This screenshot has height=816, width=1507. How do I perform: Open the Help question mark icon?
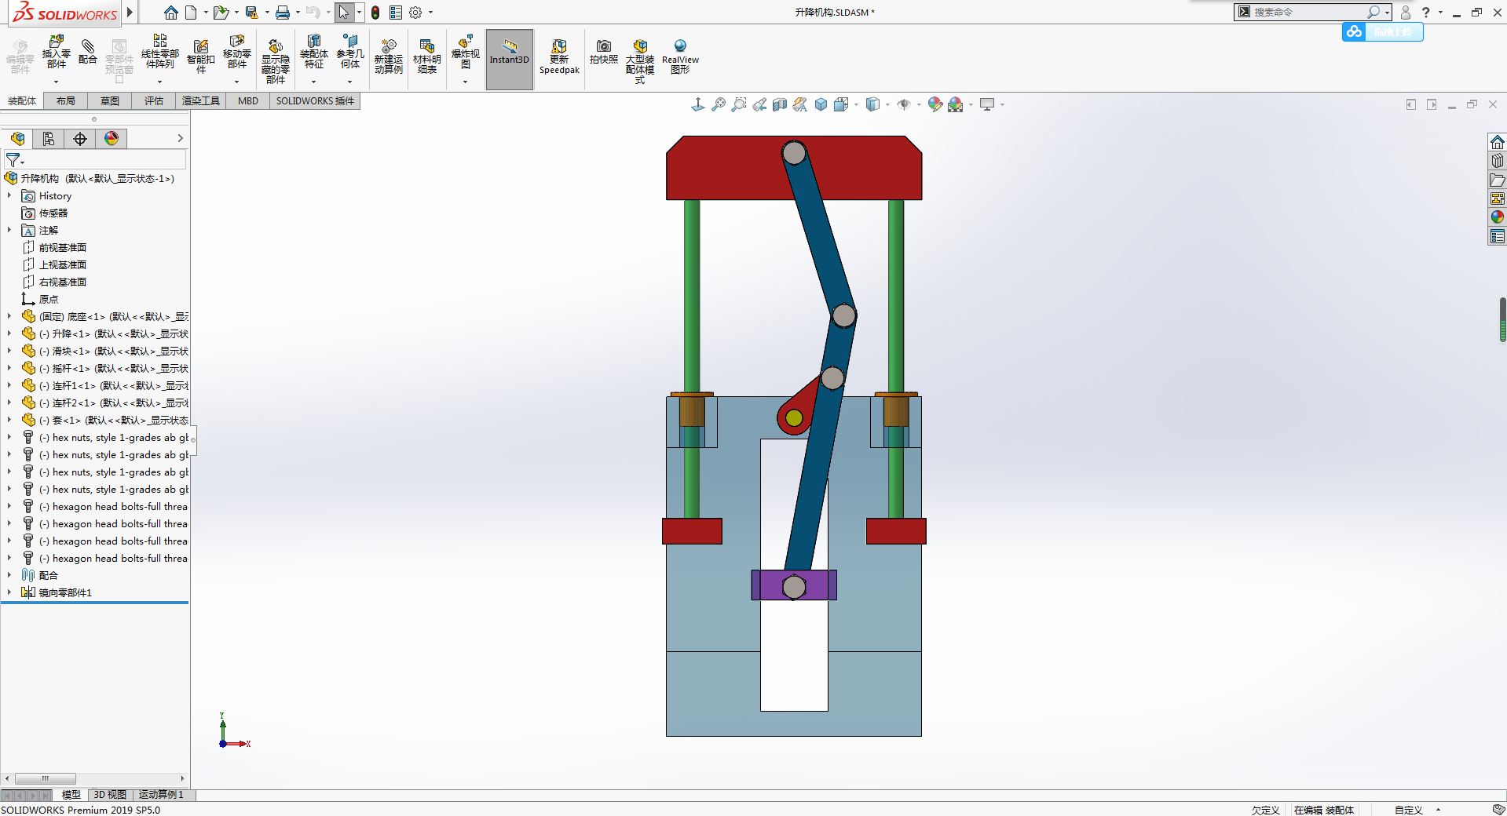(x=1426, y=13)
